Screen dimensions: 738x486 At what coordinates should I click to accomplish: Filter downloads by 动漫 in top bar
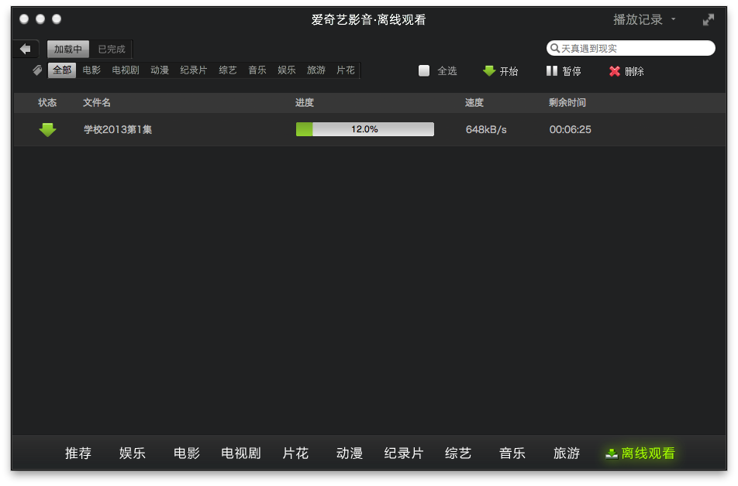click(x=160, y=70)
